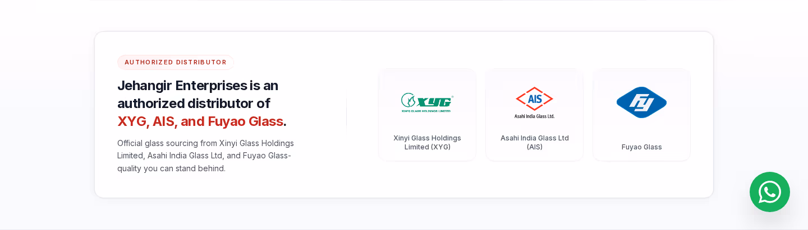Viewport: 808px width, 230px height.
Task: Click the heading line "authorized distributor of"
Action: point(194,104)
